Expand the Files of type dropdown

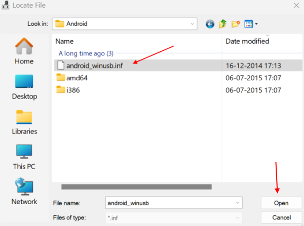point(237,218)
